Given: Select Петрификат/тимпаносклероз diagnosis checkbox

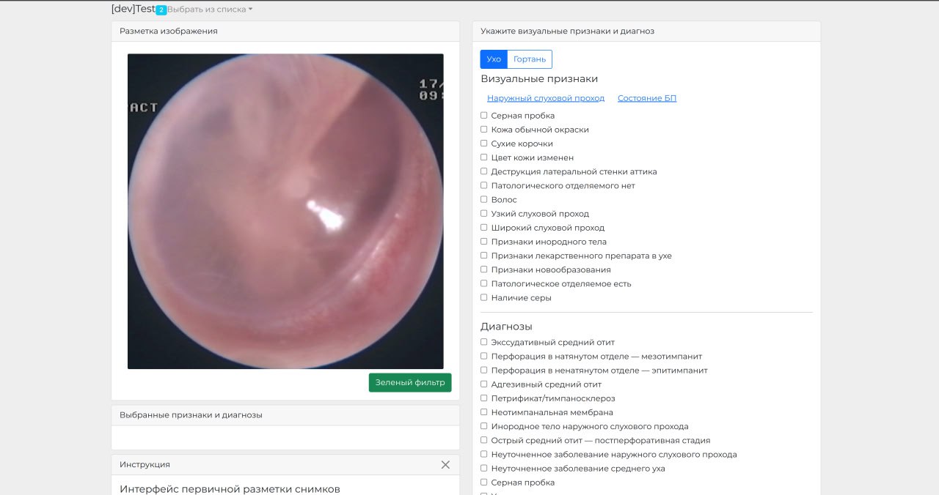Looking at the screenshot, I should click(484, 398).
